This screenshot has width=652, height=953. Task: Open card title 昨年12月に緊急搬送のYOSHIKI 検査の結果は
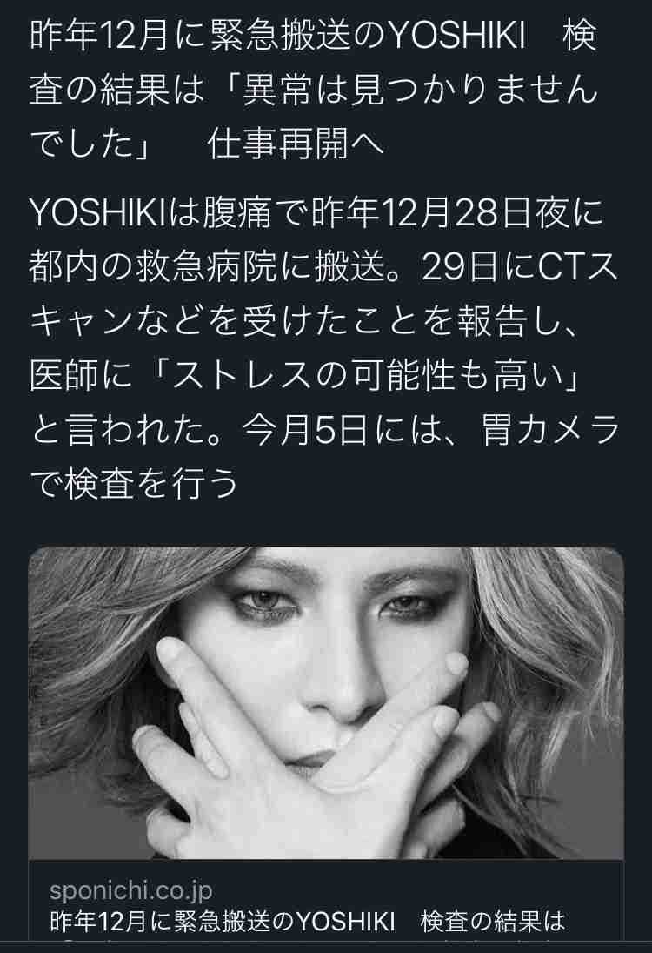pos(307,922)
